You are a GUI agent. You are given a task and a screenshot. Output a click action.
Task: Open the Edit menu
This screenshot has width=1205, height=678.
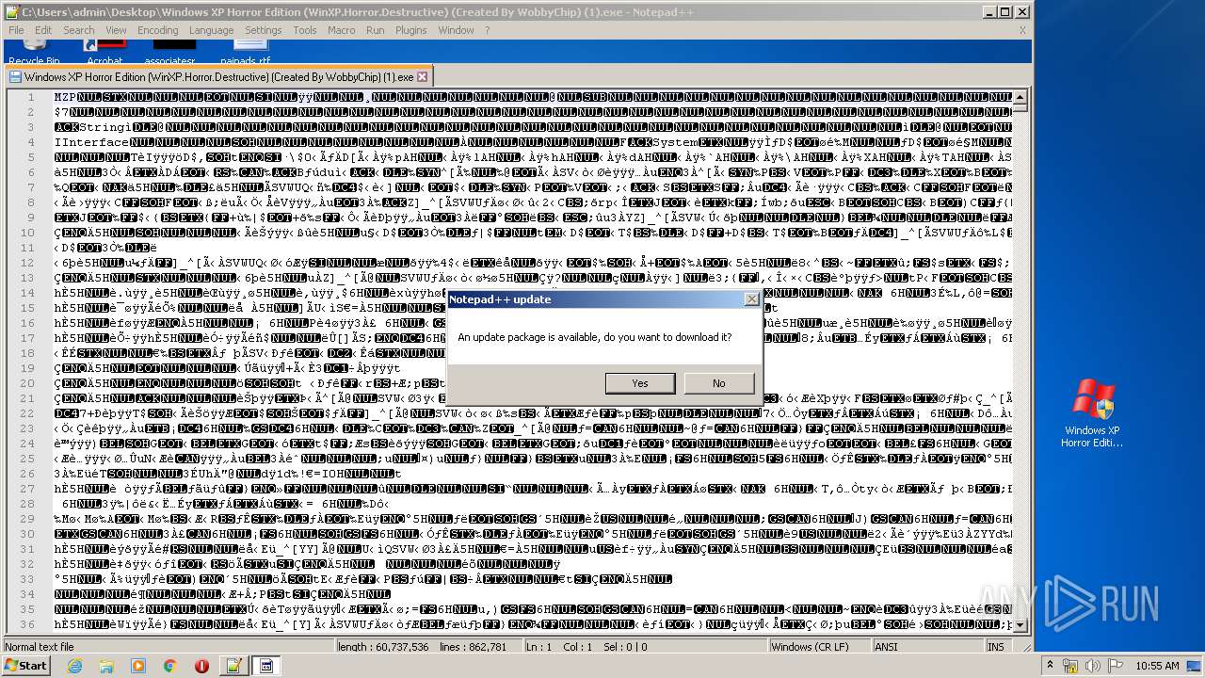click(43, 30)
